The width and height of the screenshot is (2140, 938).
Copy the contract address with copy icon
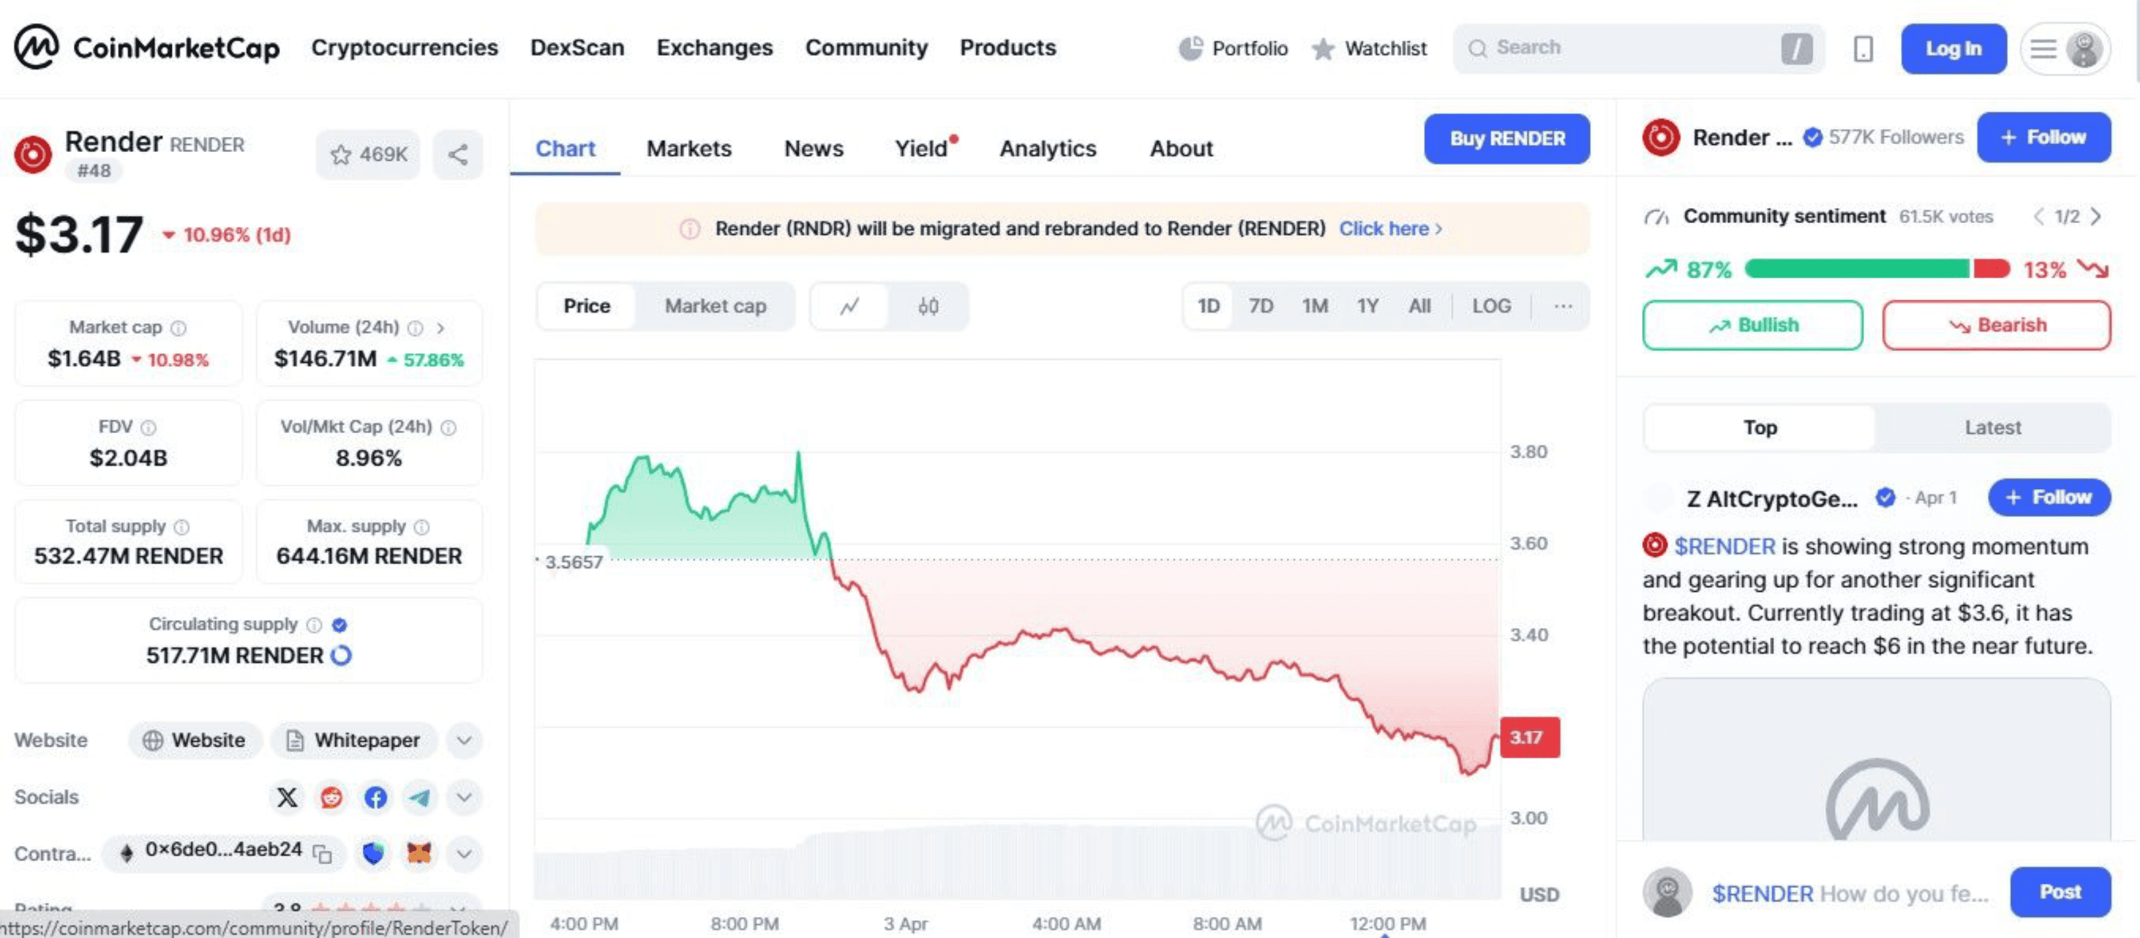pos(323,853)
